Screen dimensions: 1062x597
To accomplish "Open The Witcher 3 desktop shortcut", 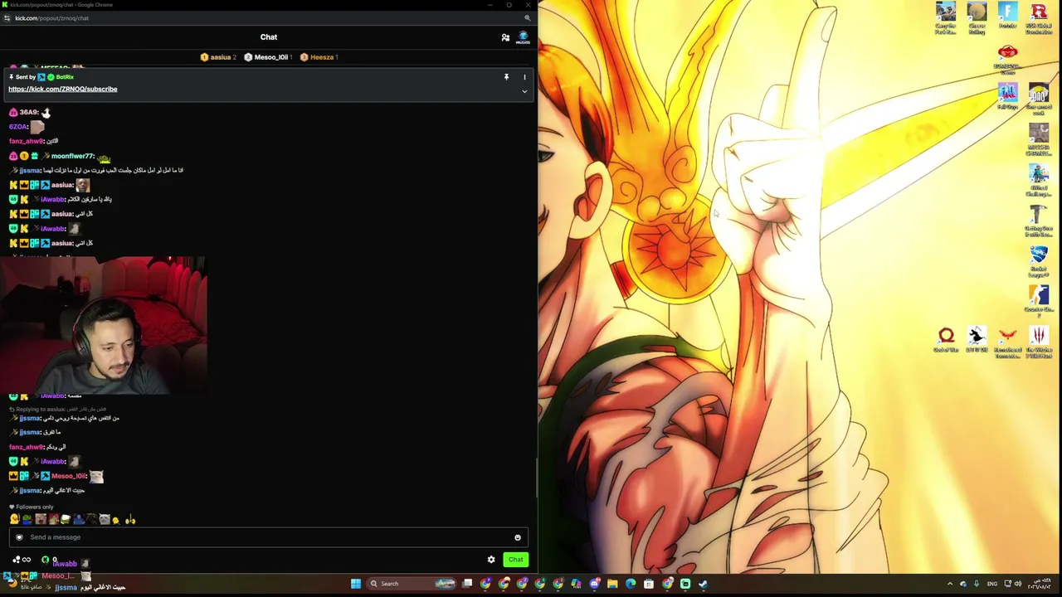I will click(1039, 342).
